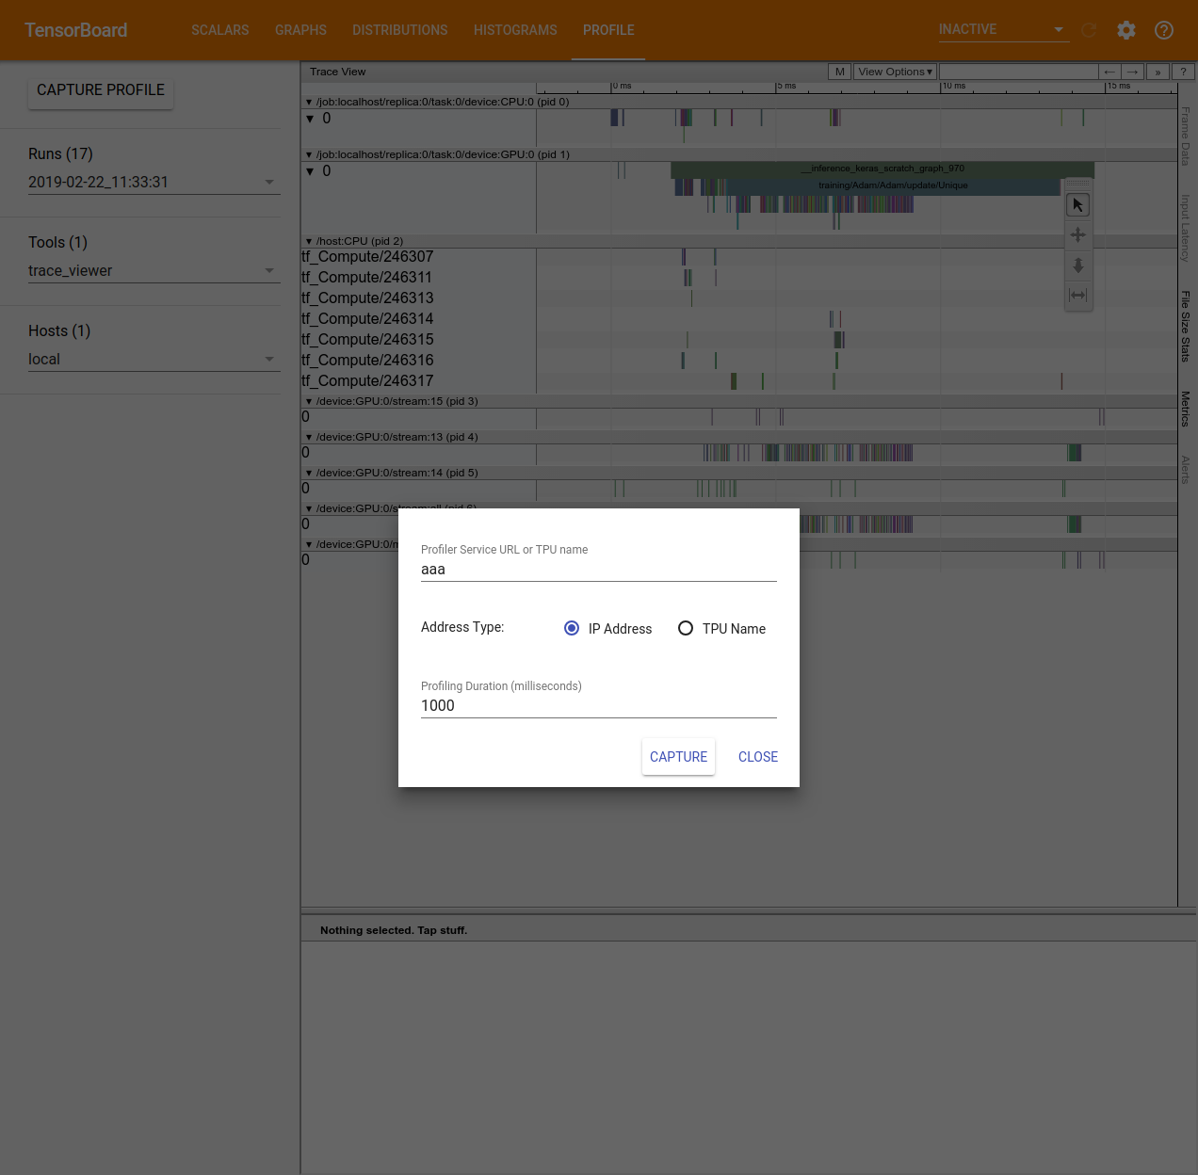Open the Alerts side tab
This screenshot has height=1175, width=1198.
pos(1186,470)
